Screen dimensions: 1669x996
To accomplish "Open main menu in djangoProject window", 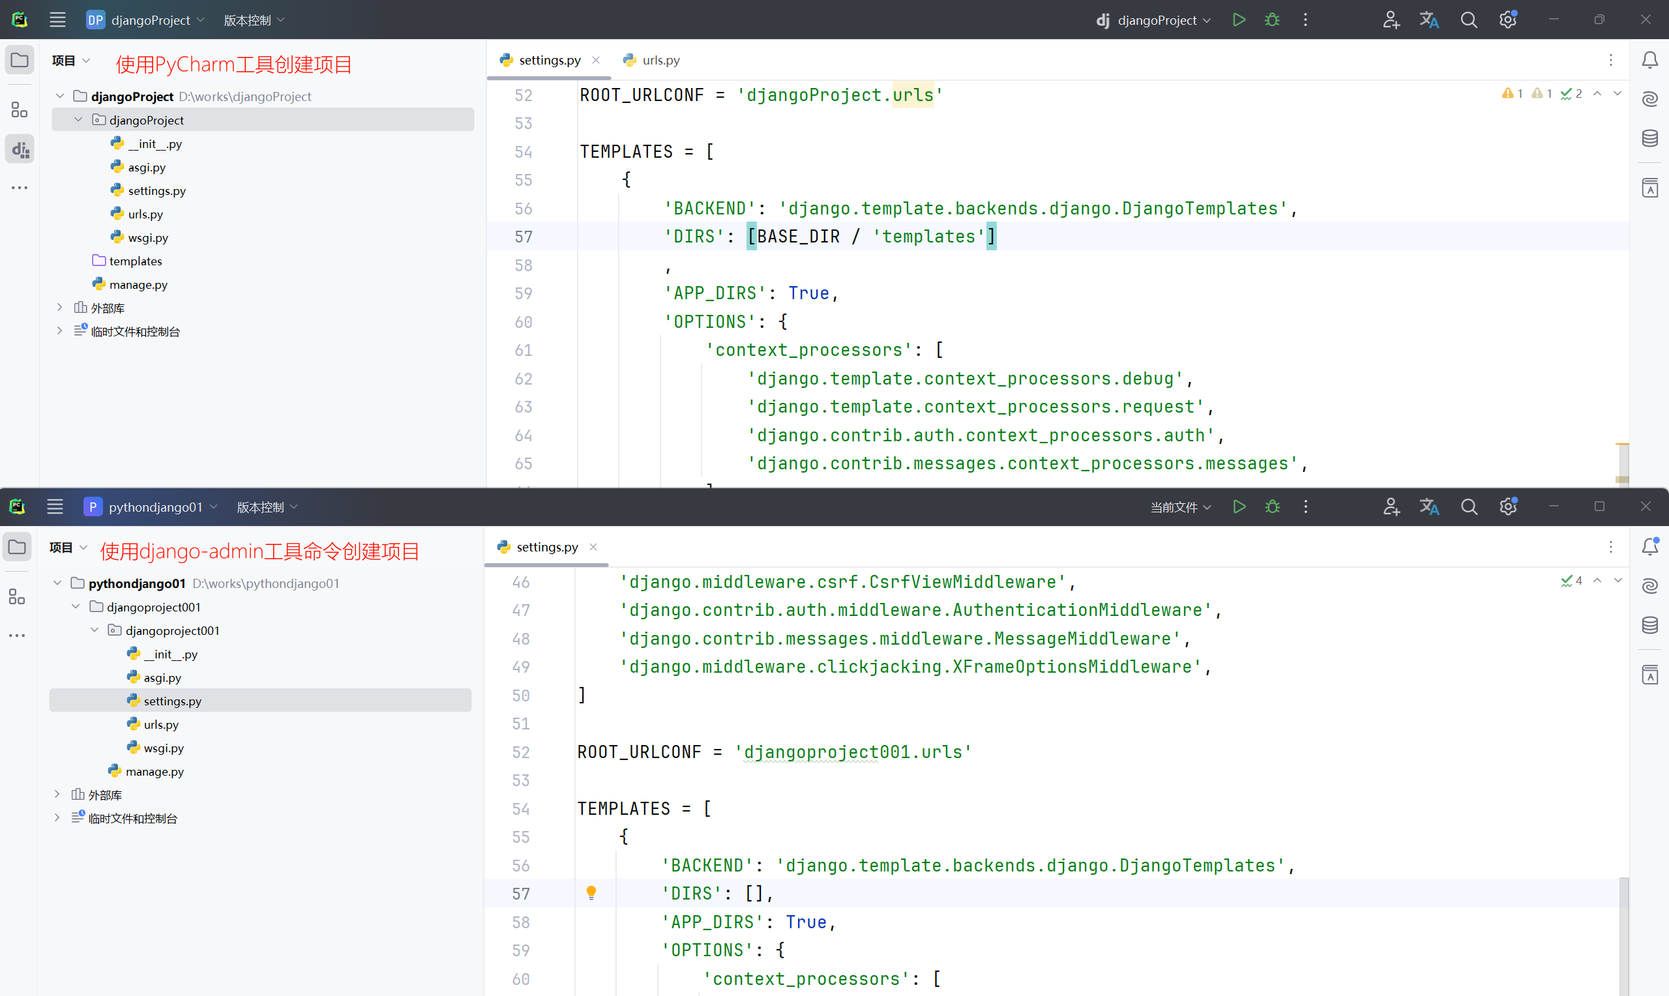I will click(58, 20).
